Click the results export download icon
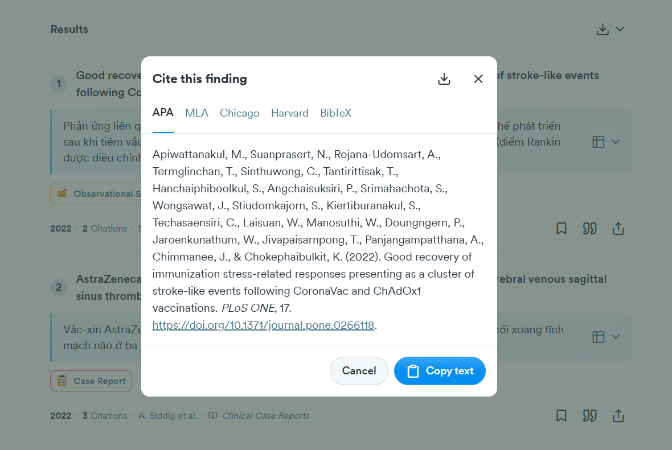Viewport: 672px width, 450px height. pos(603,29)
